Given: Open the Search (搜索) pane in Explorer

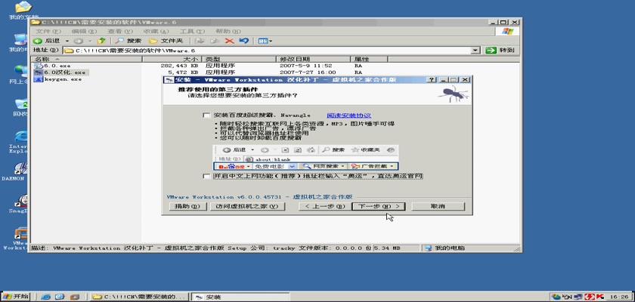Looking at the screenshot, I should pyautogui.click(x=128, y=41).
